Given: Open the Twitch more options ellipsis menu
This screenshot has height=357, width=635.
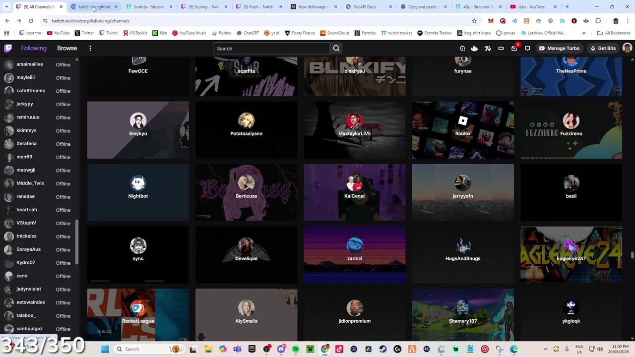Looking at the screenshot, I should [90, 48].
